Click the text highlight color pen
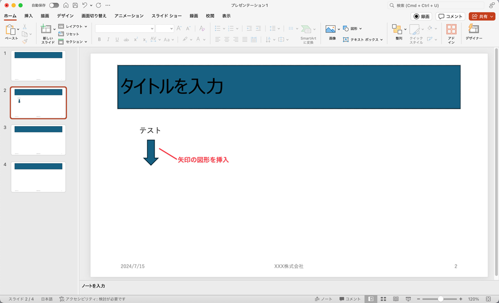The height and width of the screenshot is (303, 499). tap(185, 40)
